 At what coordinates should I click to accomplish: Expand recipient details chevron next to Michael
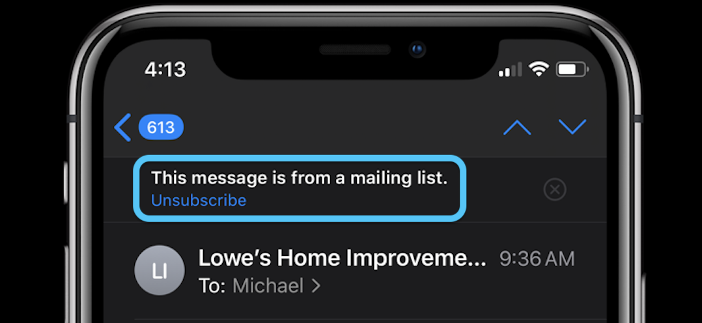tap(316, 286)
